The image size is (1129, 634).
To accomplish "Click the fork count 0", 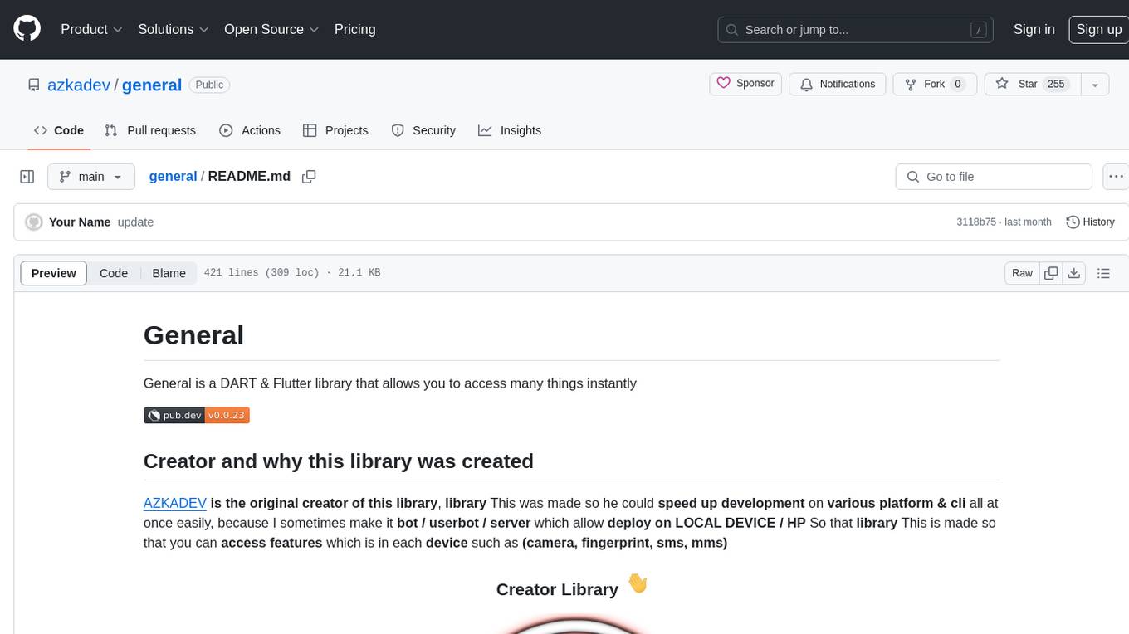I will coord(957,84).
